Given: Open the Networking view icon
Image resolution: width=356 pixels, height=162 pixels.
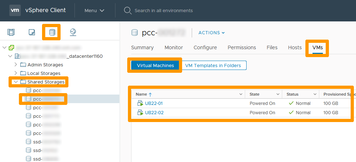Looking at the screenshot, I should pos(73,32).
